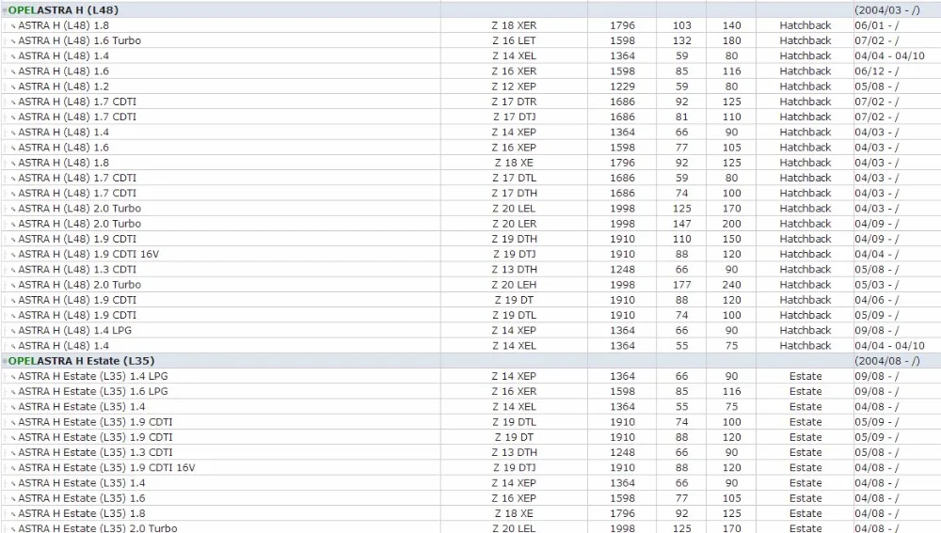
Task: Click the 1229 displacement value
Action: (x=622, y=86)
